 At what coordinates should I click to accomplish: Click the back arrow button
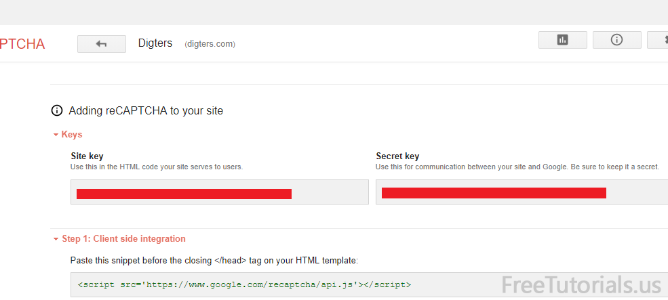[x=102, y=43]
